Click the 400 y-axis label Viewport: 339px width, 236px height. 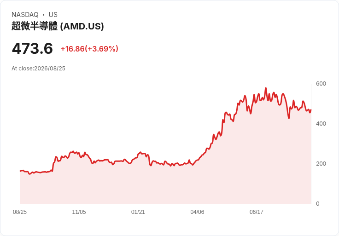click(321, 124)
